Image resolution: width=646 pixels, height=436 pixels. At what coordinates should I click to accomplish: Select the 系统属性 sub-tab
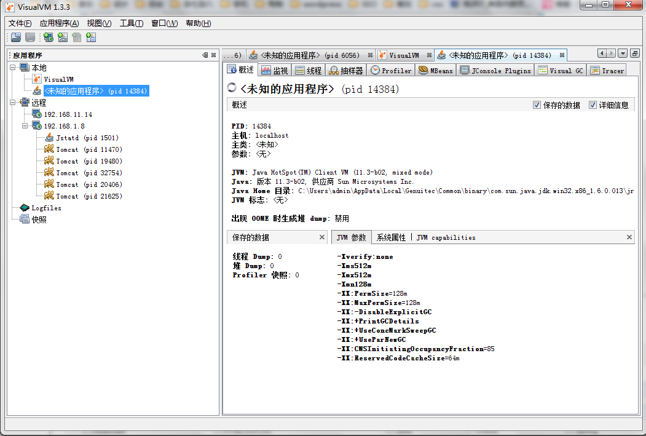[x=391, y=237]
